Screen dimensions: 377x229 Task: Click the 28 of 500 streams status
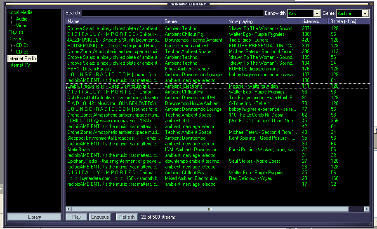[158, 217]
